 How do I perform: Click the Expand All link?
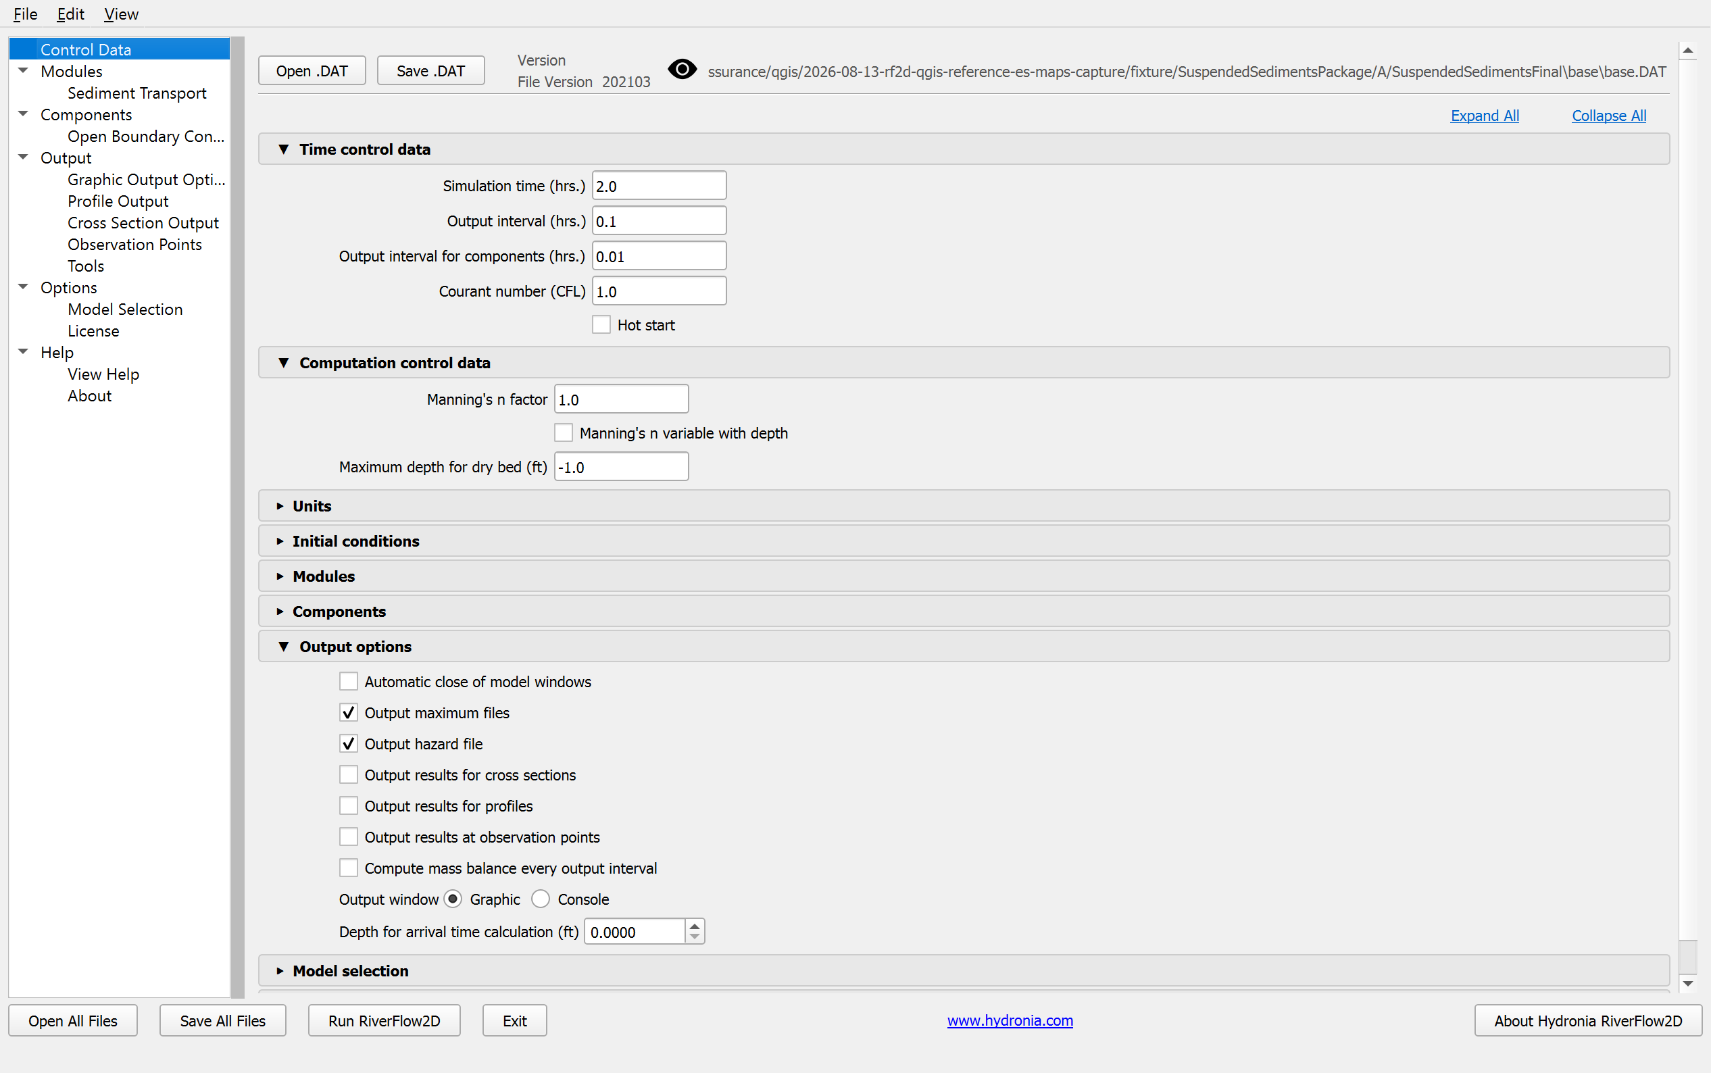[x=1485, y=116]
